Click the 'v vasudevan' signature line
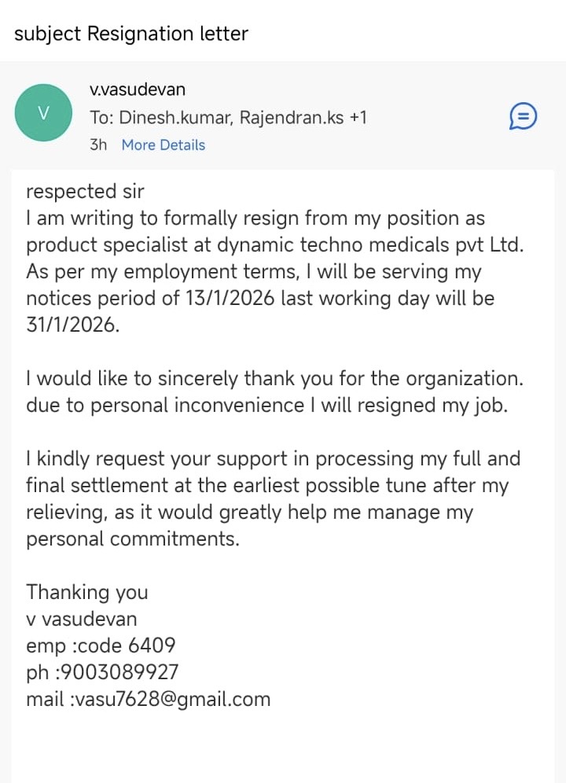566x783 pixels. [82, 619]
